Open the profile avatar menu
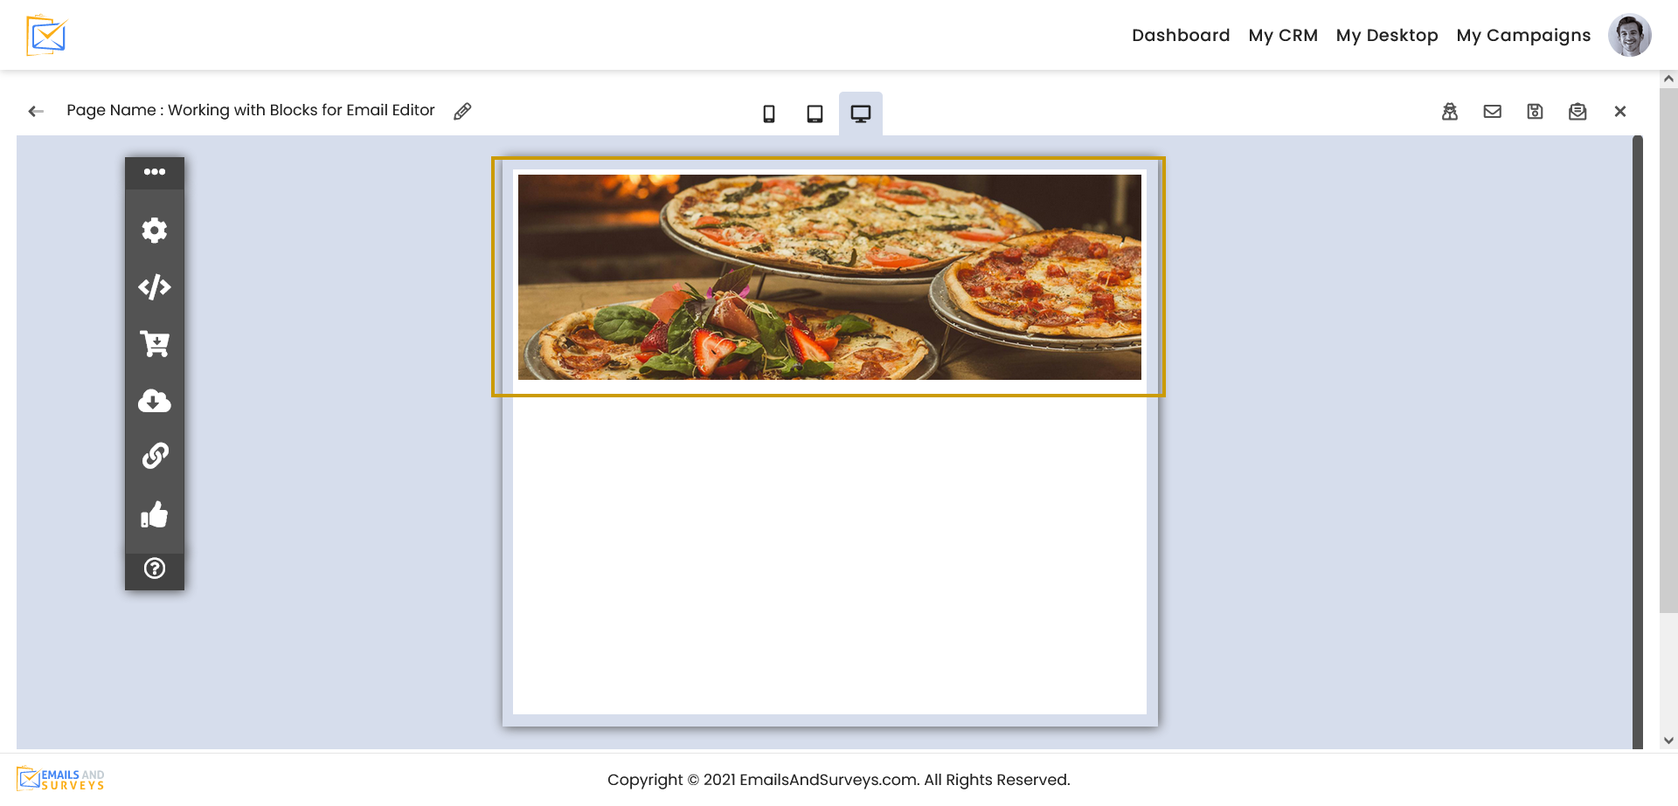Viewport: 1678px width, 806px height. 1629,35
